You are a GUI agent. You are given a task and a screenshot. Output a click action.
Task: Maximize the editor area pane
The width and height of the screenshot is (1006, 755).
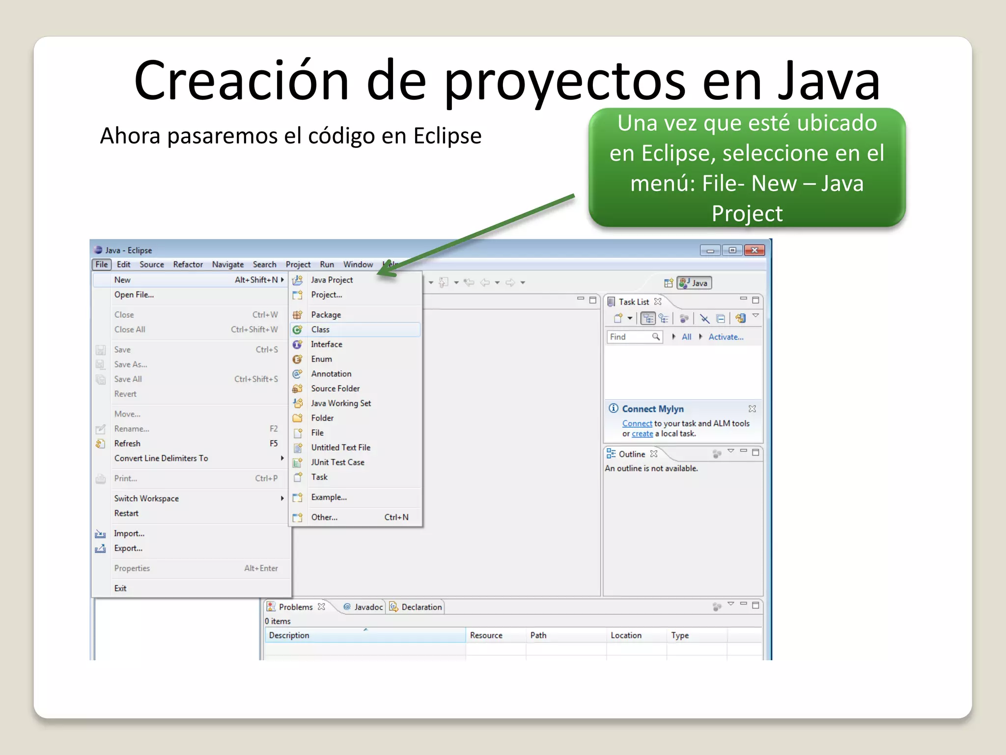click(x=593, y=300)
